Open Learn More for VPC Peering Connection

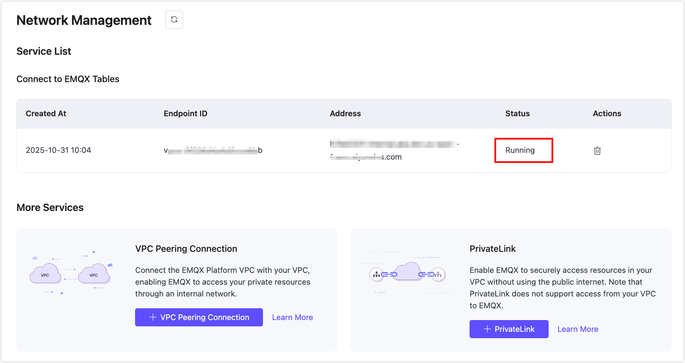(292, 318)
